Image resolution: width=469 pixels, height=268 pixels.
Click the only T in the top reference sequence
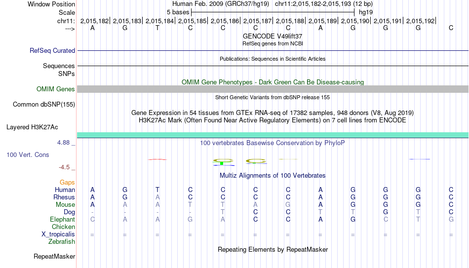coord(157,28)
